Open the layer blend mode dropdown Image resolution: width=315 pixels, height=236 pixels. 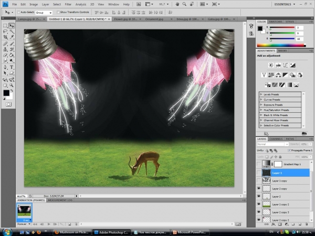pos(272,144)
